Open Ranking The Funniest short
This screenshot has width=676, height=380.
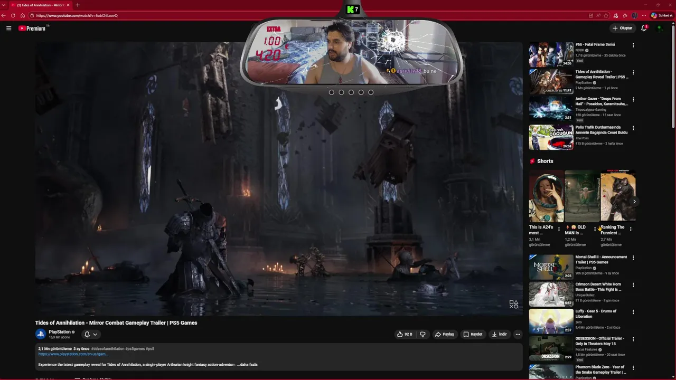click(618, 196)
